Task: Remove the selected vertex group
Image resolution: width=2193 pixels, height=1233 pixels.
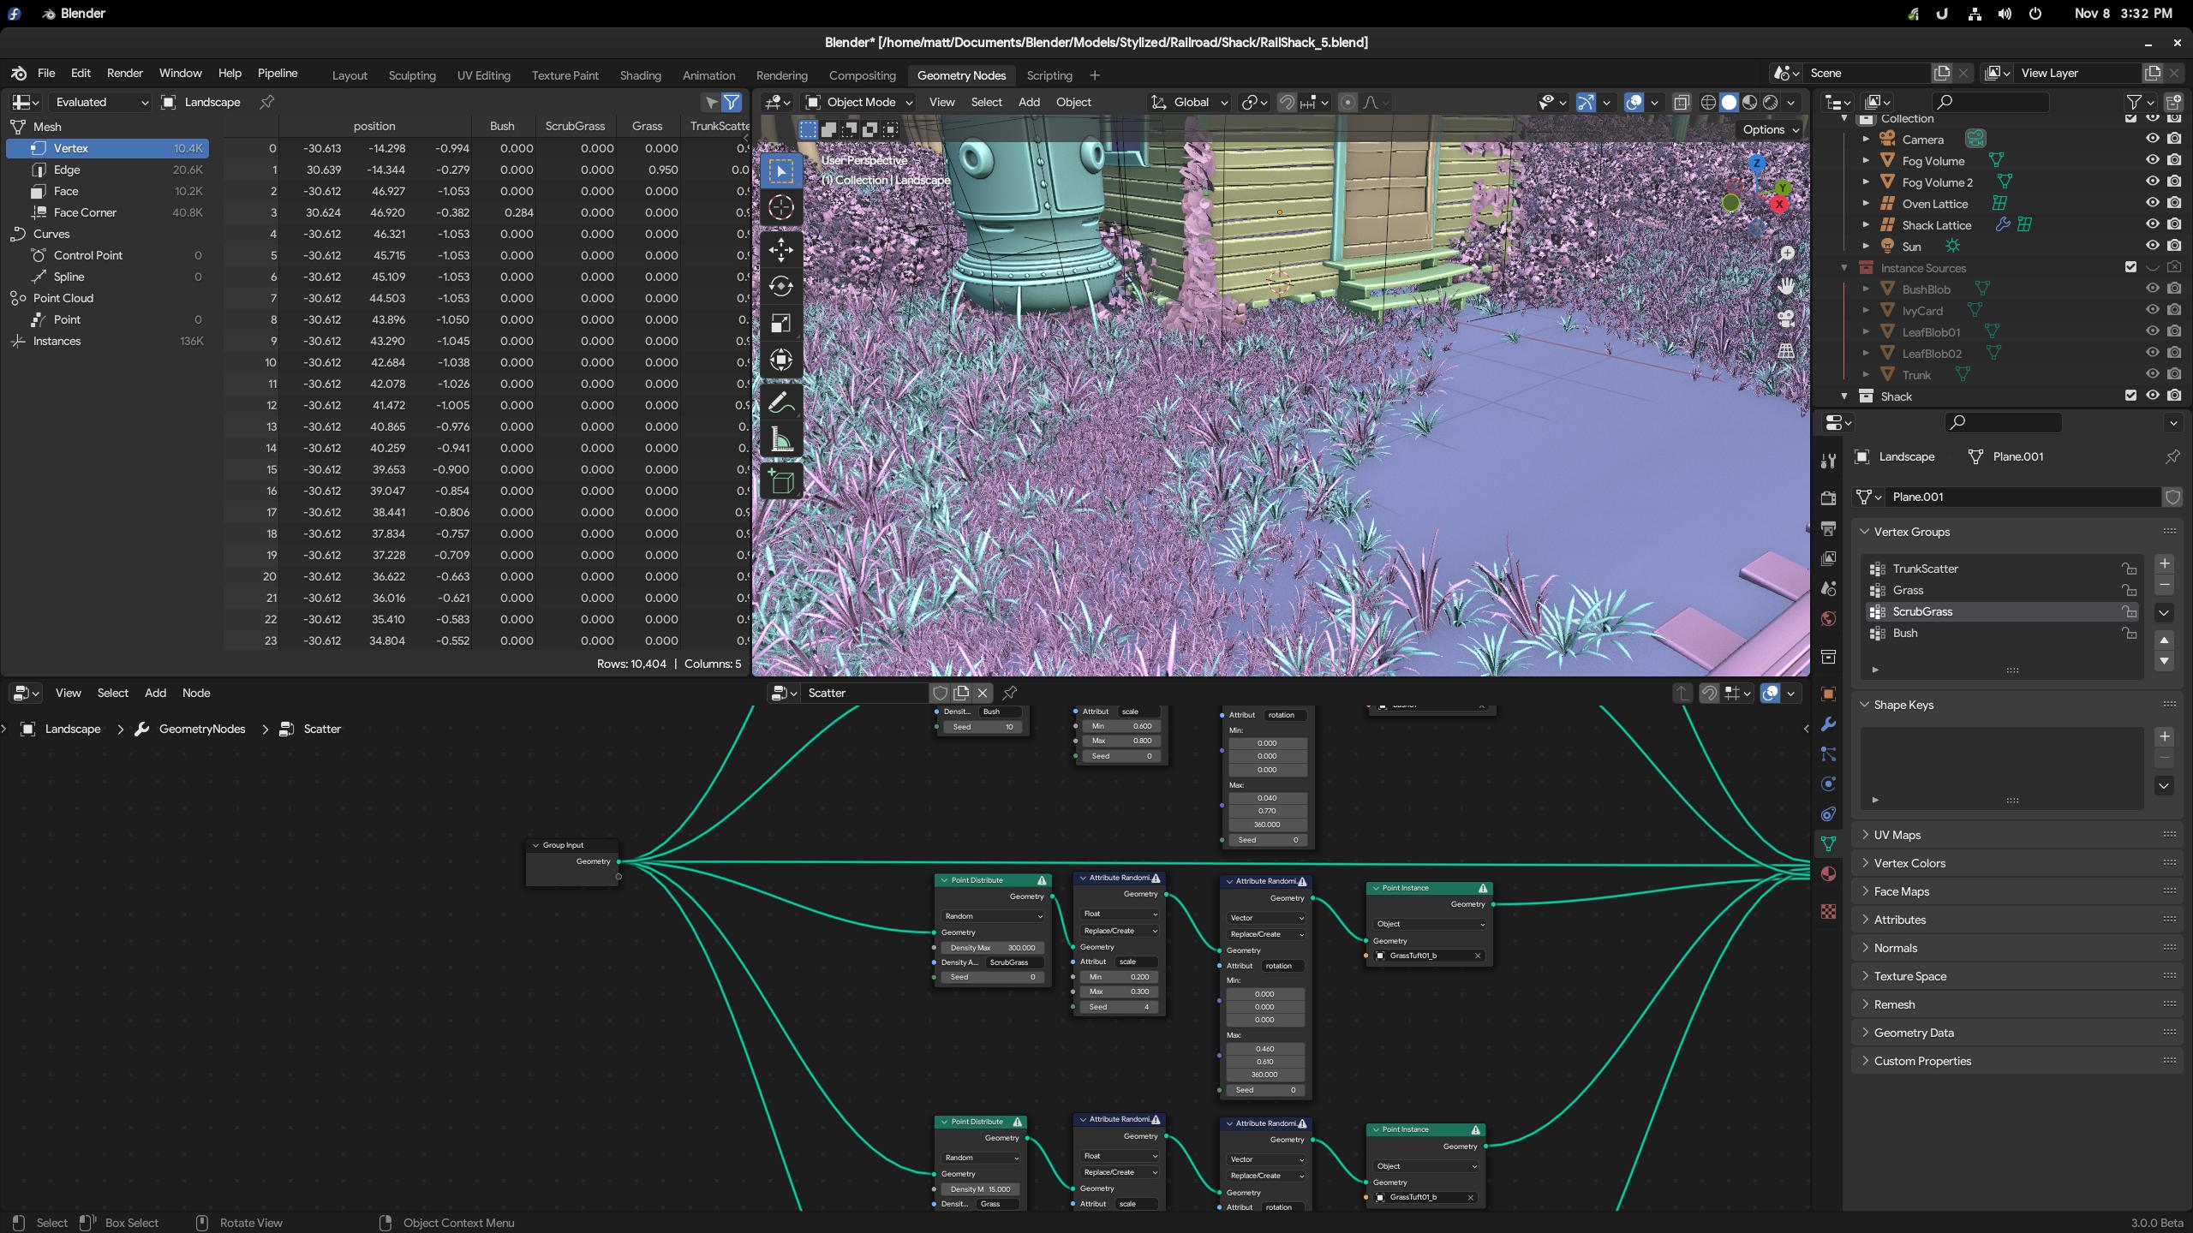Action: pos(2164,586)
